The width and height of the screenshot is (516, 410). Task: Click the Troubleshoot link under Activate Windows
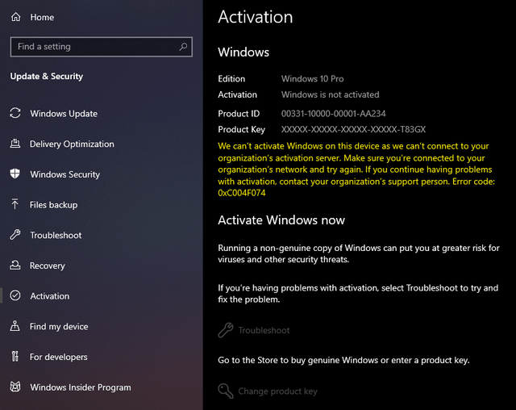coord(264,330)
